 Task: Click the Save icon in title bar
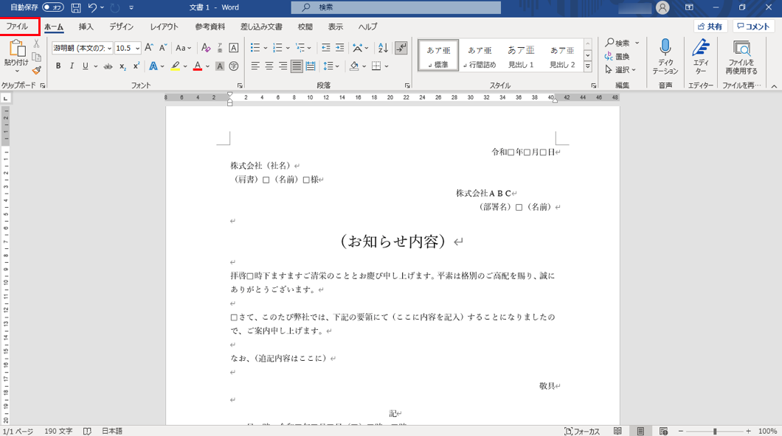[x=76, y=7]
